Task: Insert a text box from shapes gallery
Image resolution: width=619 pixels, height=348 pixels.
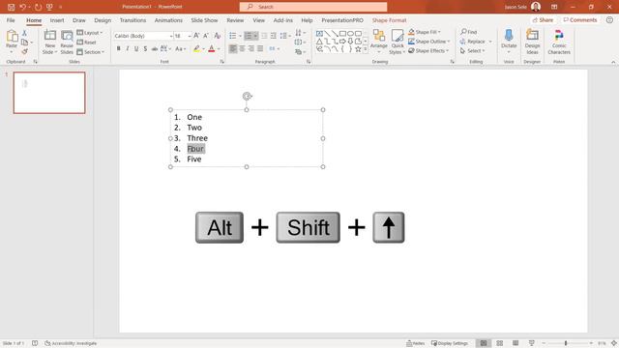Action: [x=319, y=34]
